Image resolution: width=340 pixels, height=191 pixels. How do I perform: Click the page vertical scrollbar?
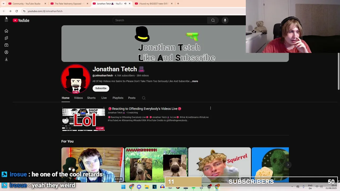(x=338, y=72)
